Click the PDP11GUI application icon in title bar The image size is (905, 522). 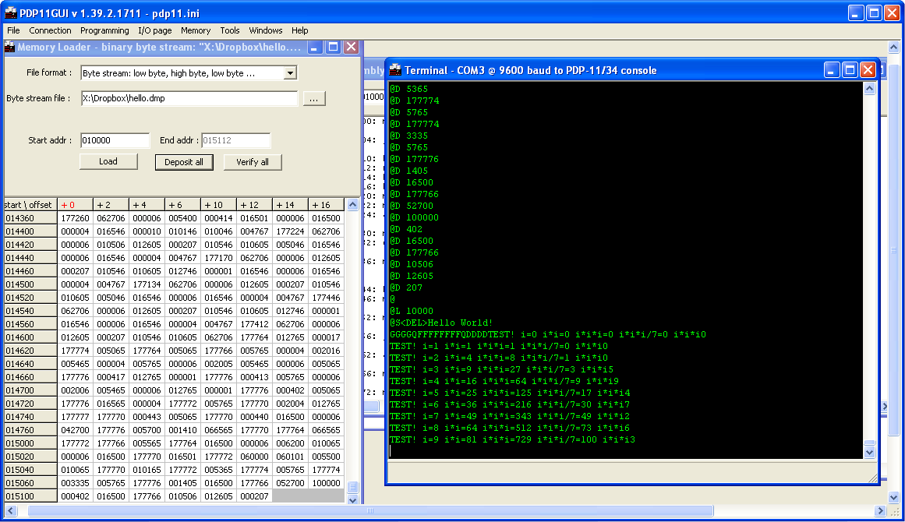(10, 12)
